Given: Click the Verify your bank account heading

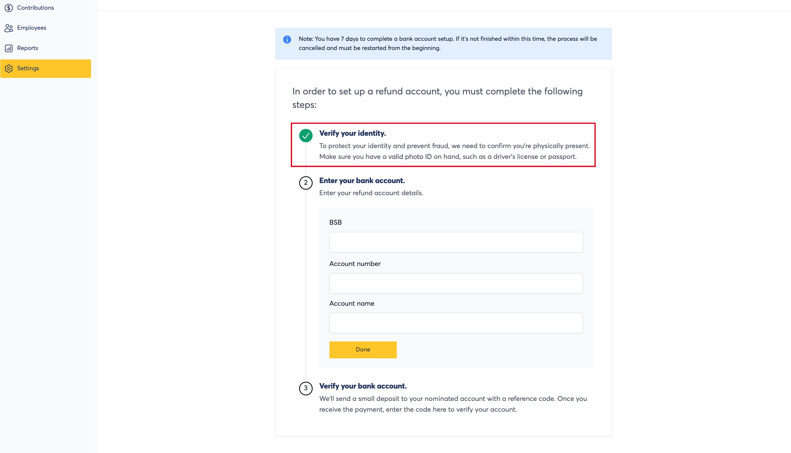Looking at the screenshot, I should (x=363, y=386).
